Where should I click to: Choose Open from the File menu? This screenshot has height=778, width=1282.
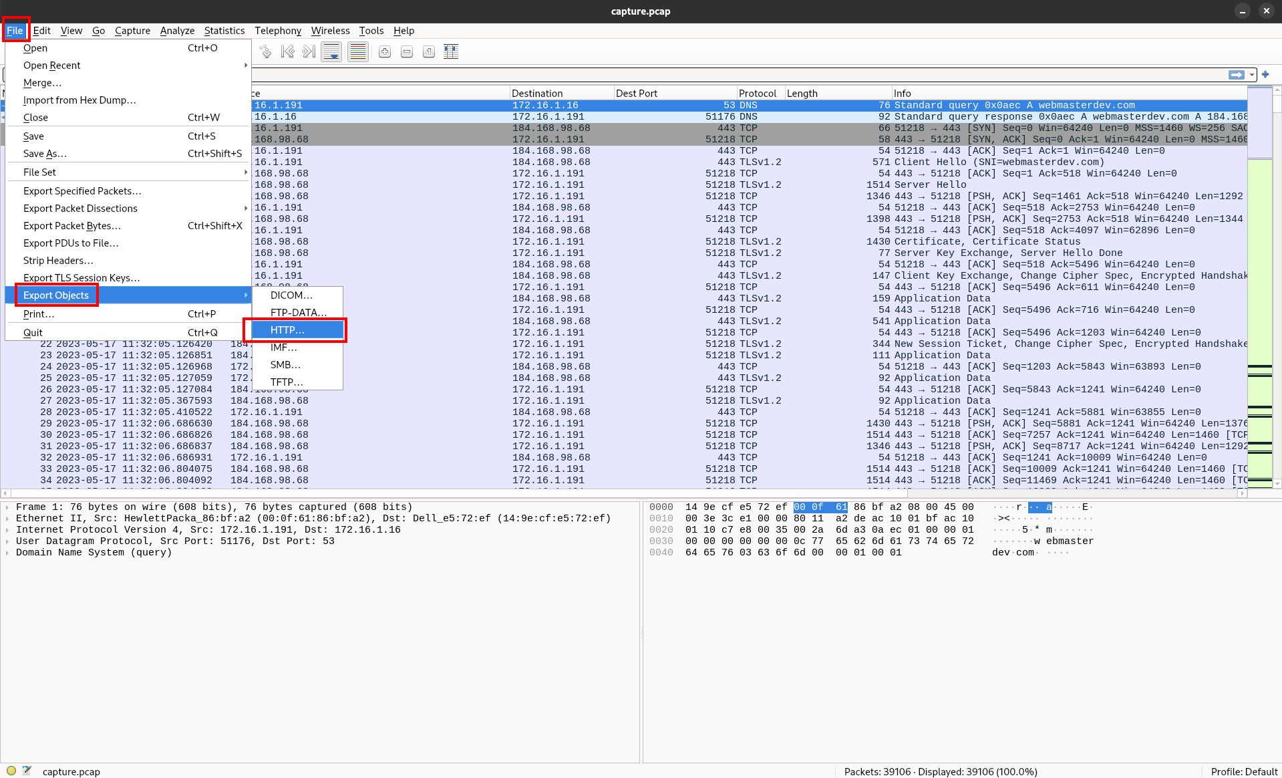(128, 48)
